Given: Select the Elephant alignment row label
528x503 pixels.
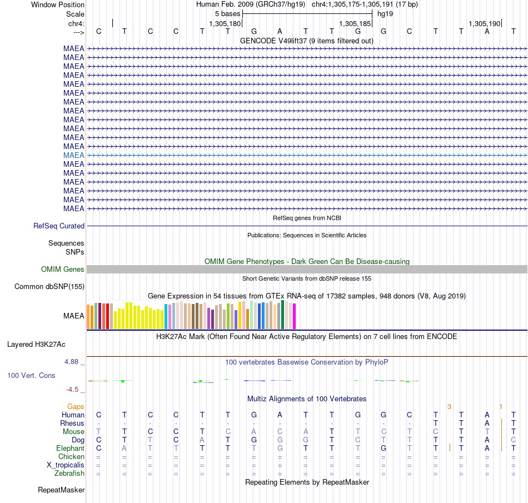Looking at the screenshot, I should point(71,448).
